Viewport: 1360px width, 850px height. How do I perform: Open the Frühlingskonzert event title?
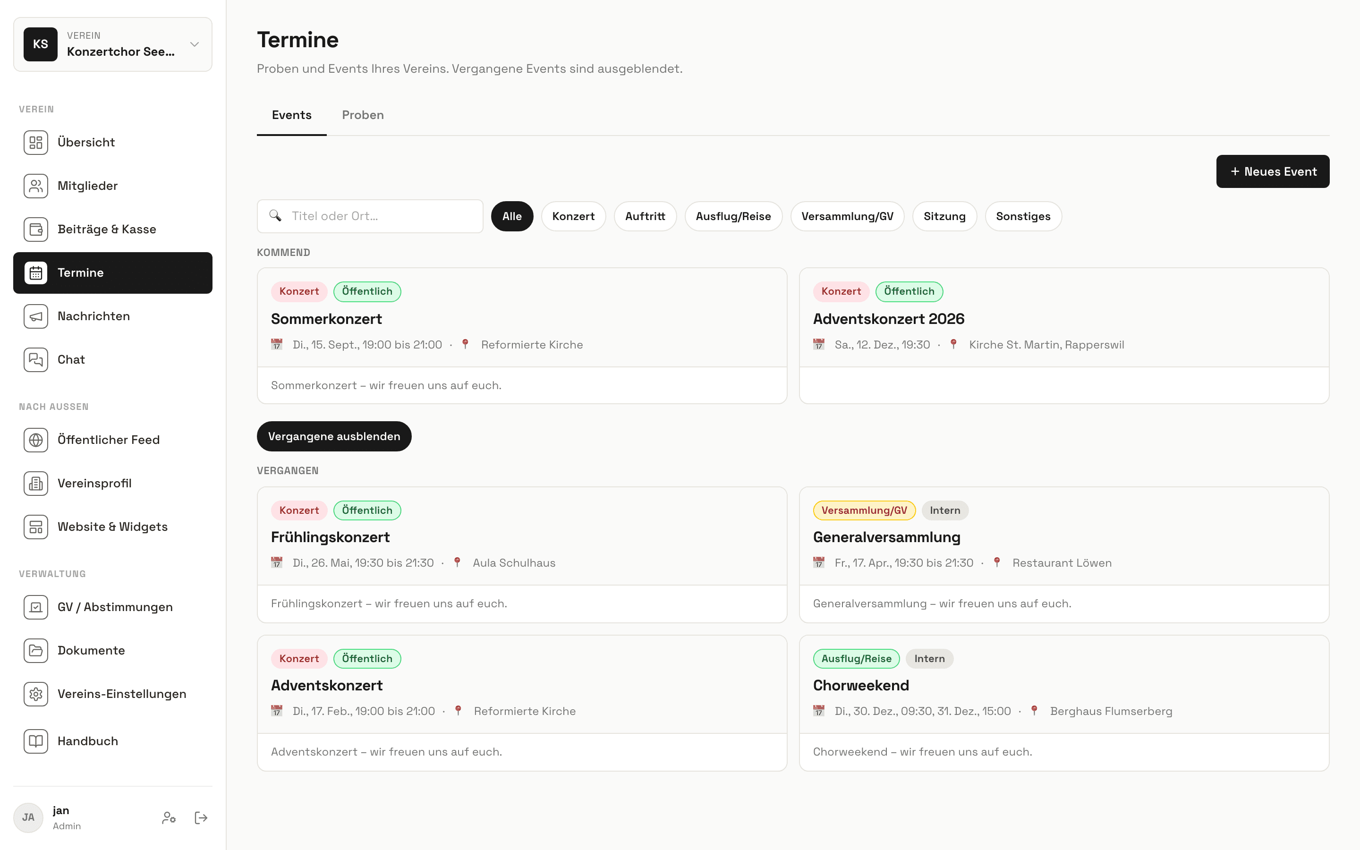[x=331, y=537]
